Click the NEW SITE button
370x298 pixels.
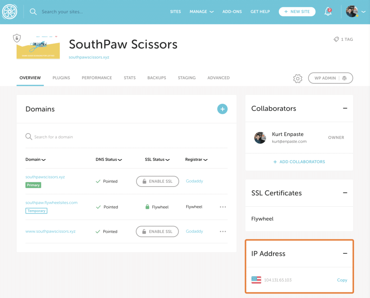tap(297, 11)
